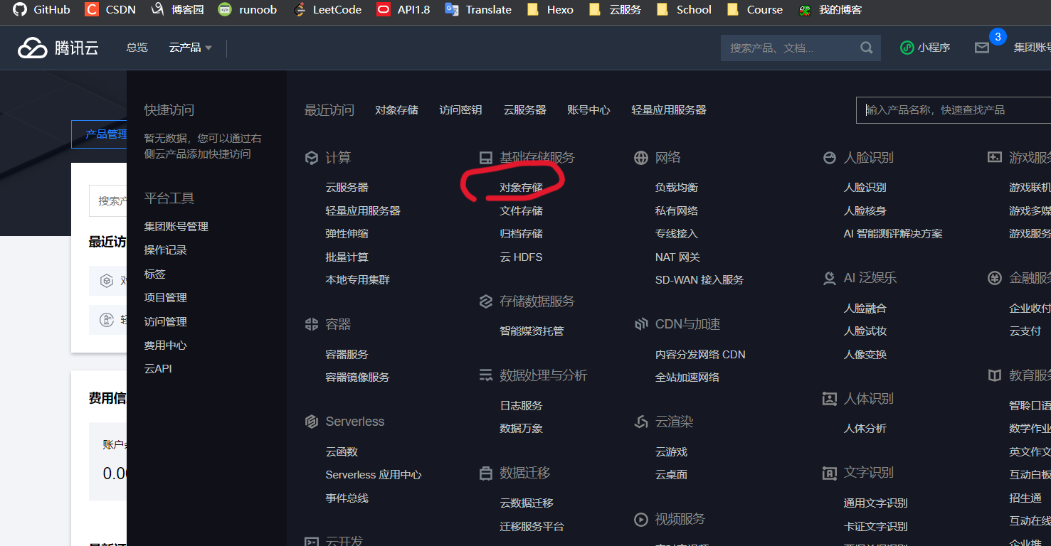Open the School bookmark folder

[x=684, y=10]
